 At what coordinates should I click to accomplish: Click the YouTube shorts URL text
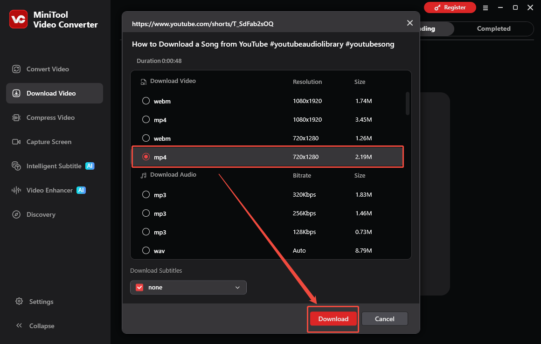click(x=202, y=24)
